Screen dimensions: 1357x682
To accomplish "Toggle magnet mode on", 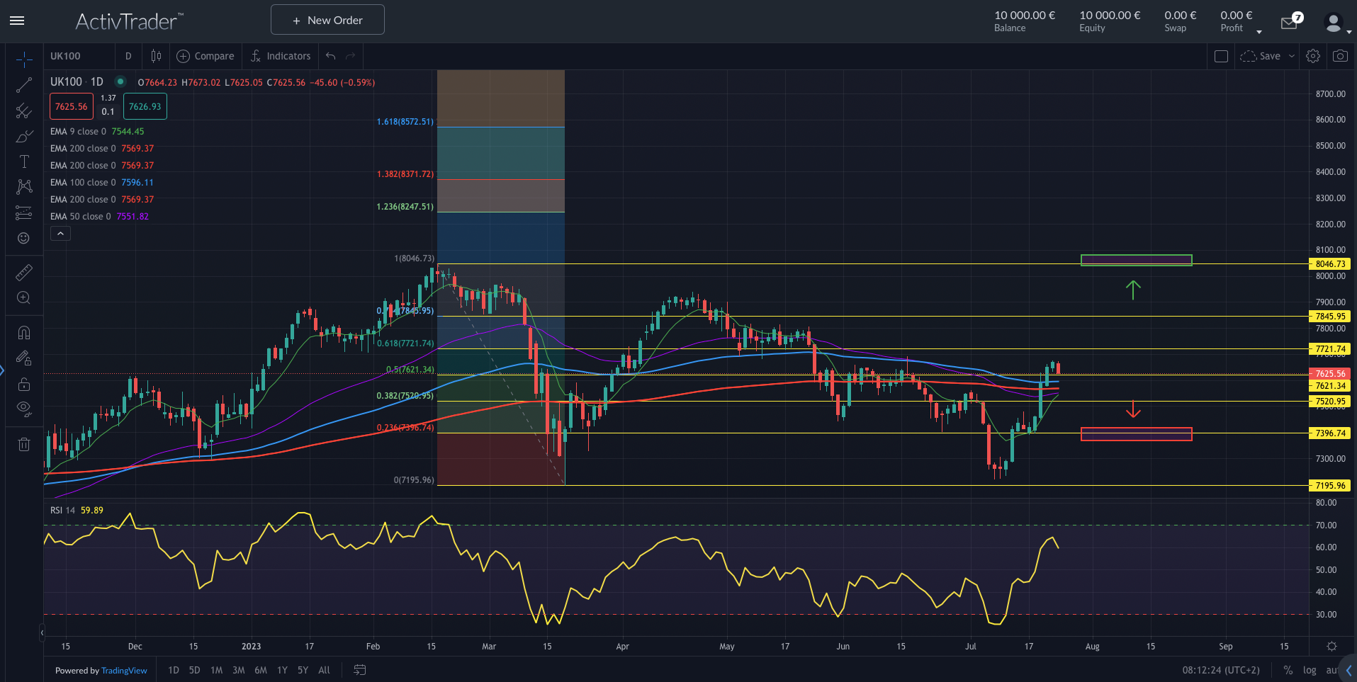I will pyautogui.click(x=24, y=333).
